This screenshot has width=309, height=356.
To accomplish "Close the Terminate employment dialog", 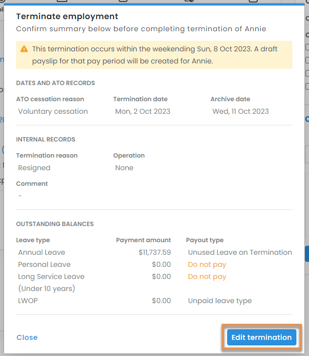I will coord(27,337).
